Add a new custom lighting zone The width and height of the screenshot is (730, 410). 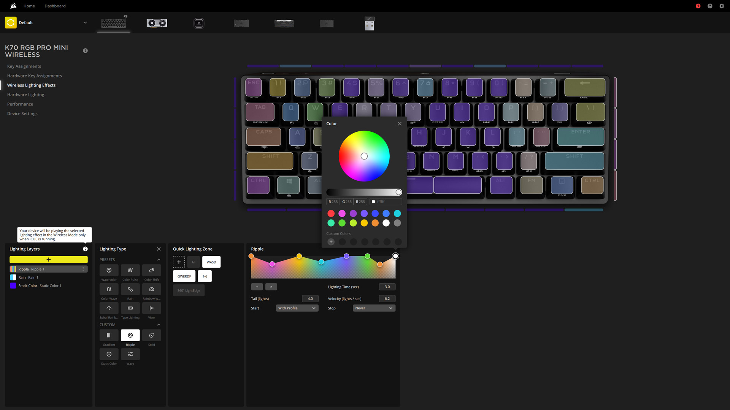click(179, 262)
